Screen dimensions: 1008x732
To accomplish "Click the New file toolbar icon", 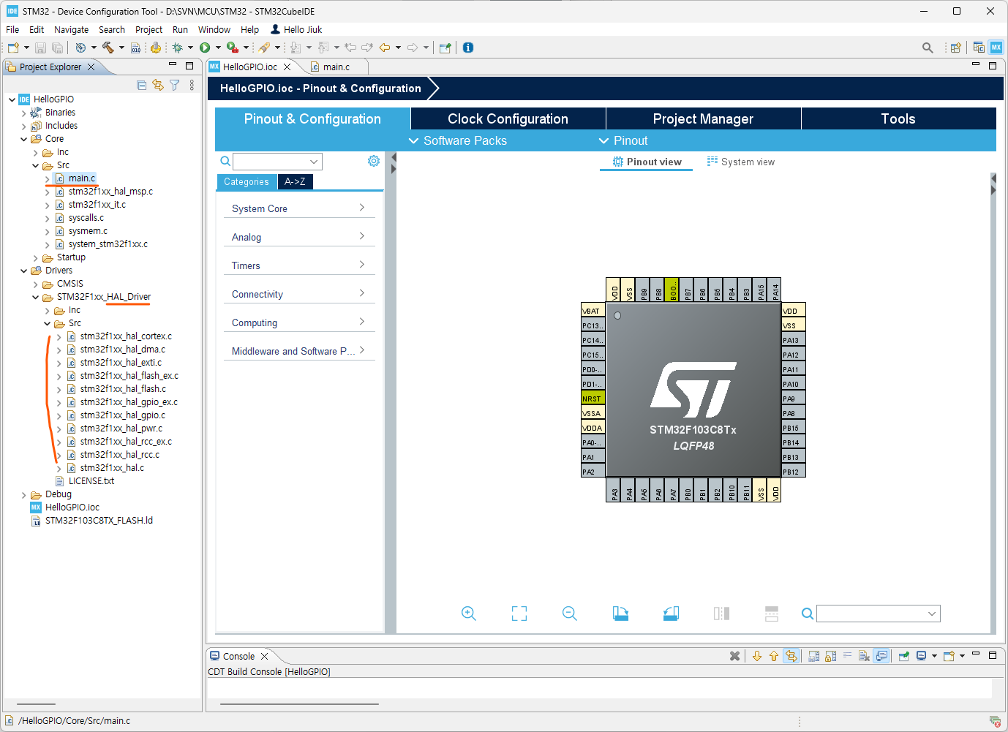I will 13,48.
